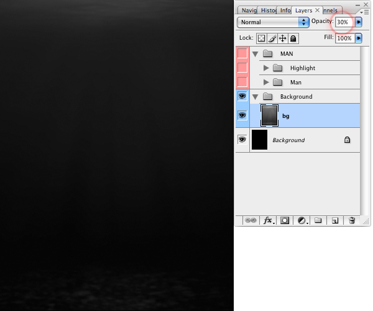
Task: Switch to the History tab
Action: click(x=267, y=10)
